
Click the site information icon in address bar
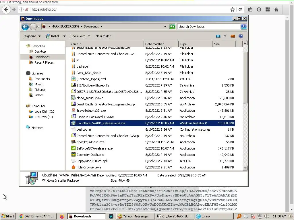pos(22,9)
